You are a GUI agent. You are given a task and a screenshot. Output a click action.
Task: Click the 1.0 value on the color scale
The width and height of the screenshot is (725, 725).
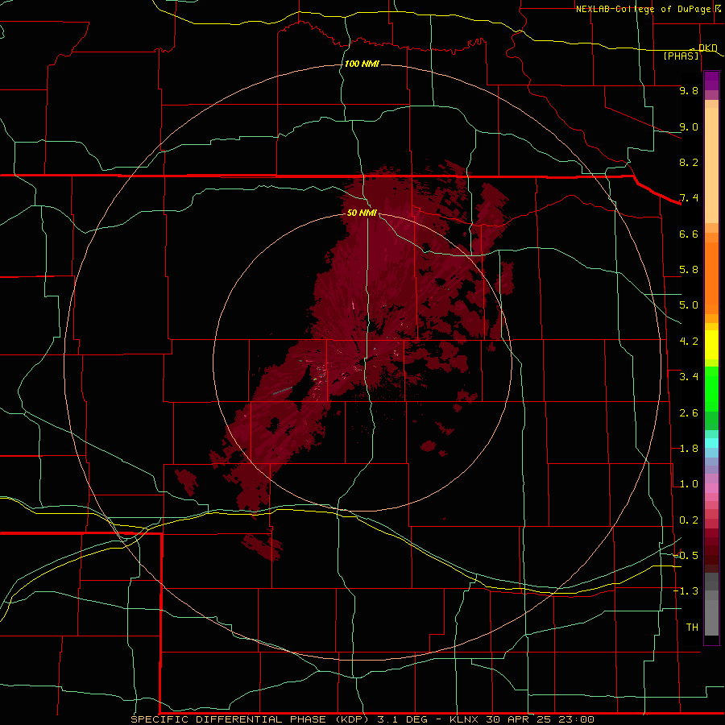pyautogui.click(x=689, y=484)
